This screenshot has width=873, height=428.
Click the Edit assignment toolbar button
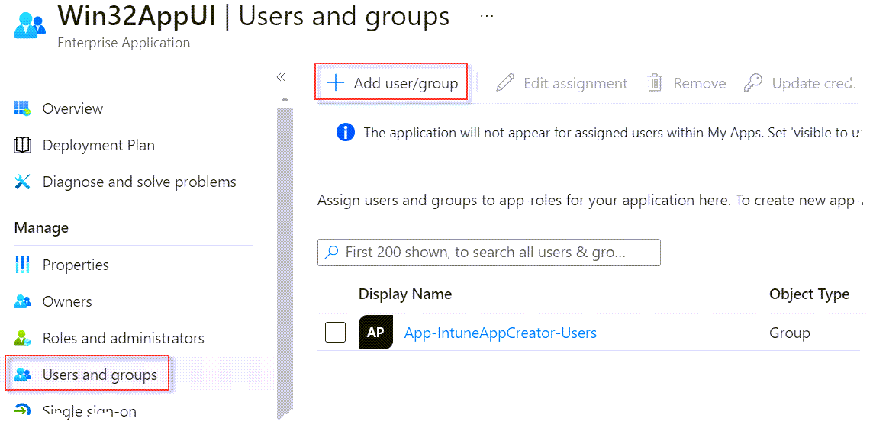pyautogui.click(x=562, y=83)
